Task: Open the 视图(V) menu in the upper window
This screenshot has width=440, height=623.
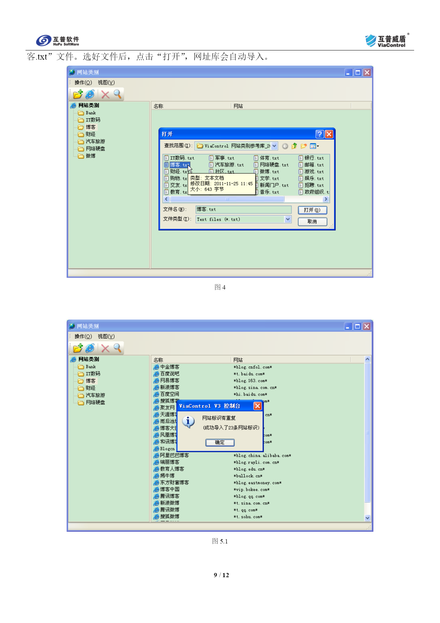Action: pyautogui.click(x=106, y=82)
